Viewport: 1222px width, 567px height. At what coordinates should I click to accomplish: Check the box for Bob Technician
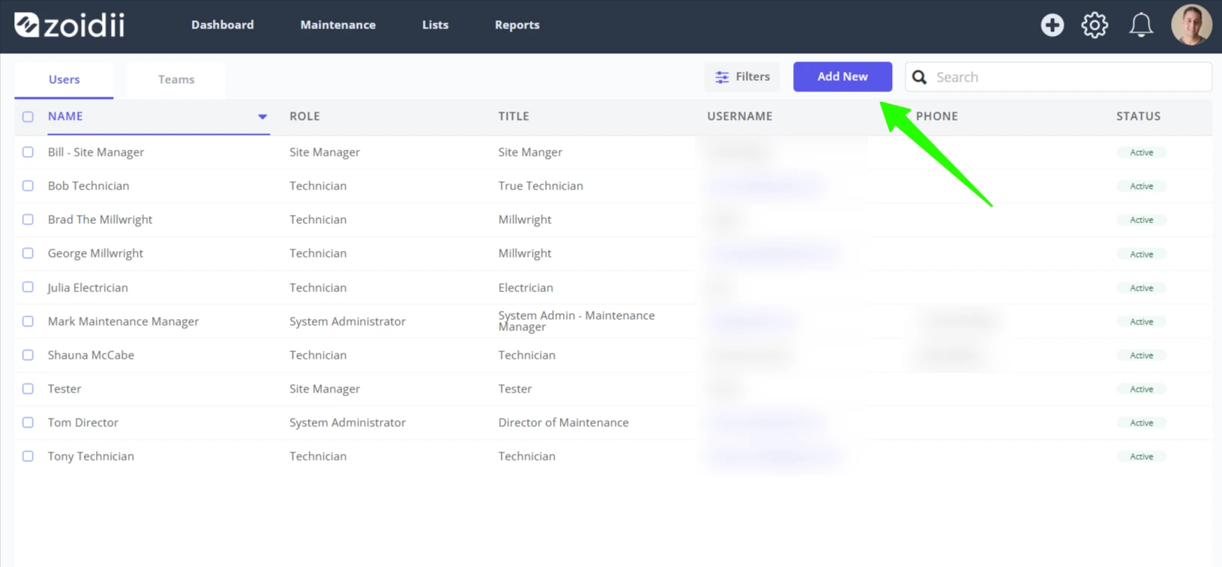coord(28,186)
